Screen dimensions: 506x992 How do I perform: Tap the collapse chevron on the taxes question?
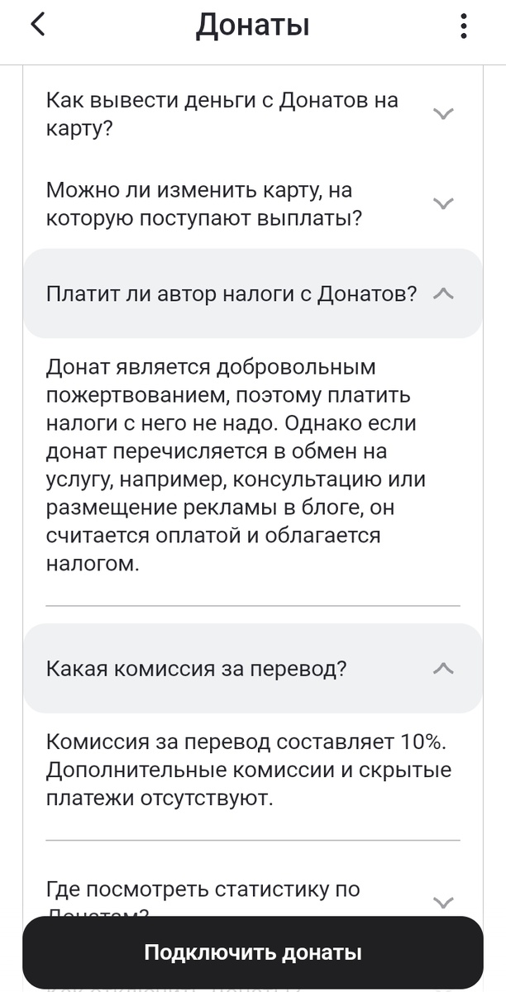[443, 292]
